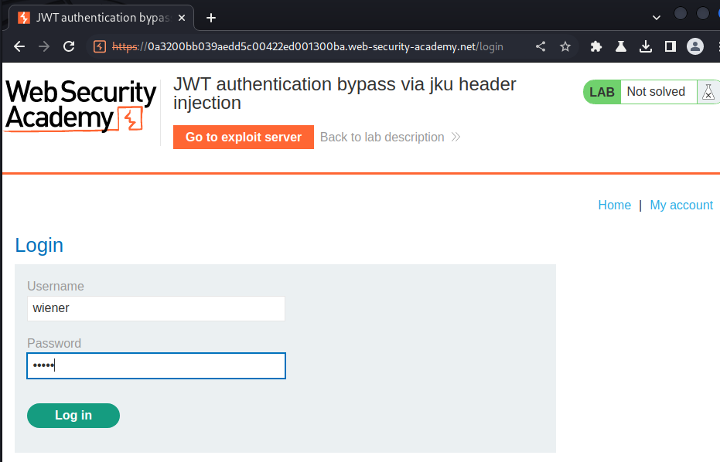Click the address bar URL
The height and width of the screenshot is (462, 720).
click(x=308, y=47)
